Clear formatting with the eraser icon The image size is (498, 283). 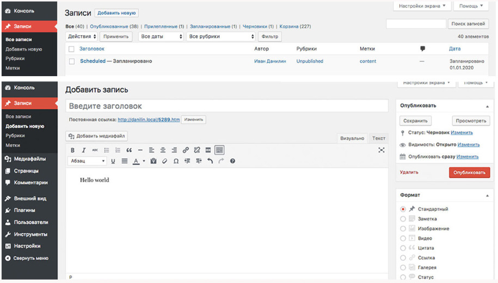click(x=164, y=161)
